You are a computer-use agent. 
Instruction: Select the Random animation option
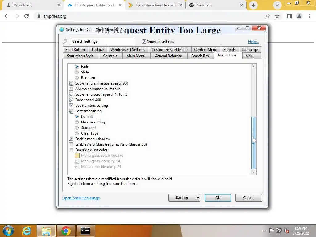click(77, 78)
